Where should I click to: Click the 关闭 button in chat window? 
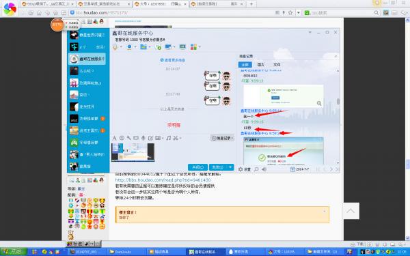pos(197,167)
